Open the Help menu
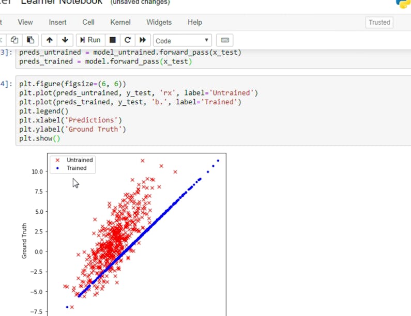Image resolution: width=411 pixels, height=316 pixels. 195,22
